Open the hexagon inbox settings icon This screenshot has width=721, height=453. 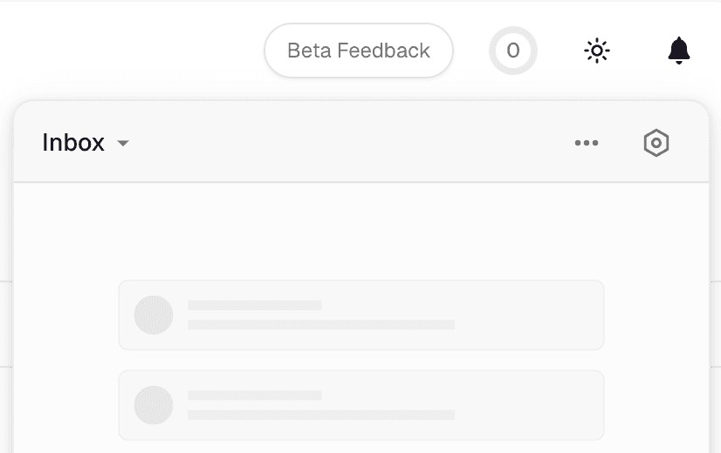[x=656, y=143]
